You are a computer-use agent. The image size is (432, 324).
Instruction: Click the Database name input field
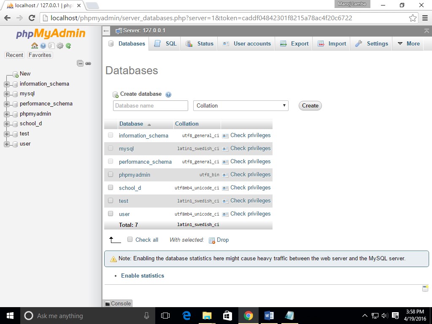coord(151,106)
